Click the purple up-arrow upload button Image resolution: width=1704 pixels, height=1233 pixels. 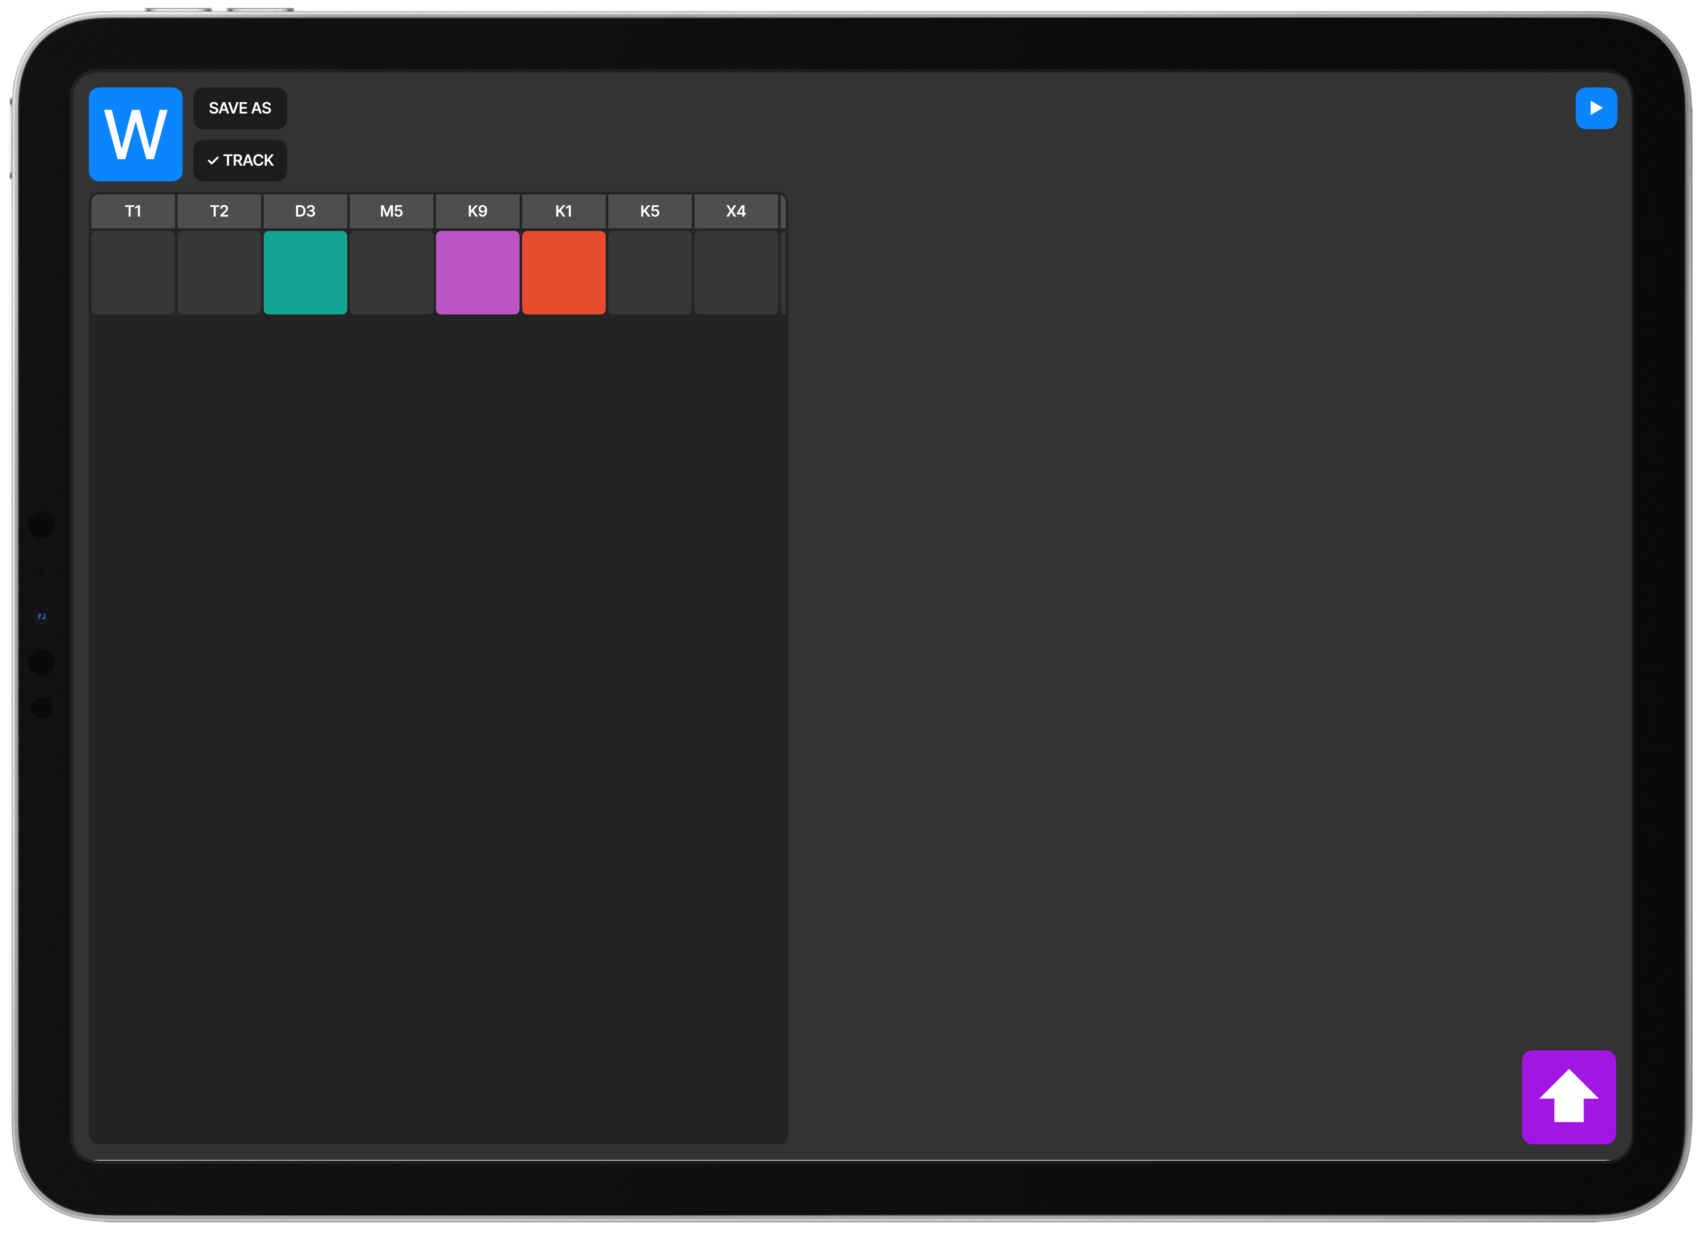(1568, 1096)
